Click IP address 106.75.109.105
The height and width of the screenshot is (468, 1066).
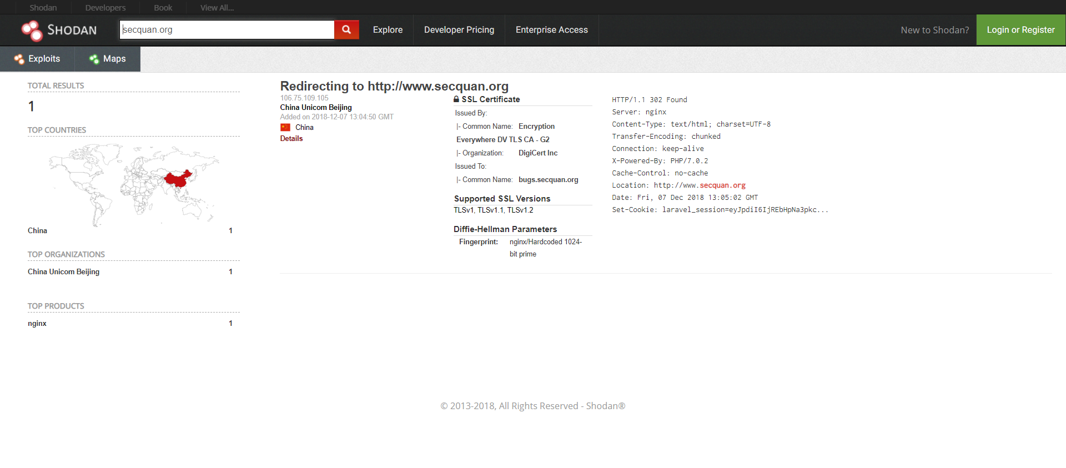304,98
